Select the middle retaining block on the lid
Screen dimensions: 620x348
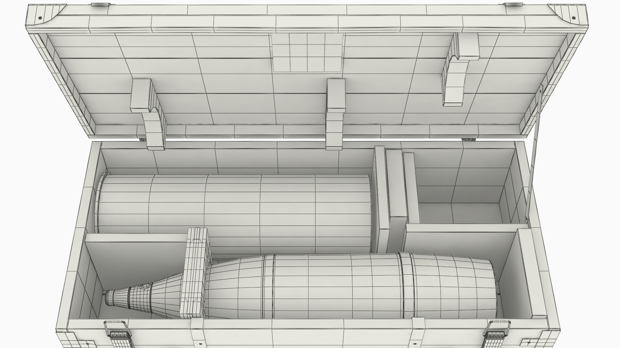point(335,114)
